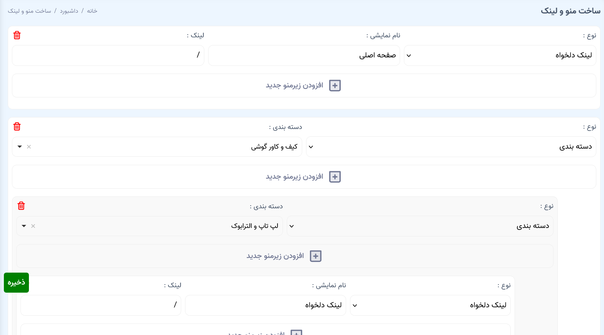Image resolution: width=604 pixels, height=335 pixels.
Task: Expand the کیف و کاور گوشی category dropdown
Action: coord(20,147)
